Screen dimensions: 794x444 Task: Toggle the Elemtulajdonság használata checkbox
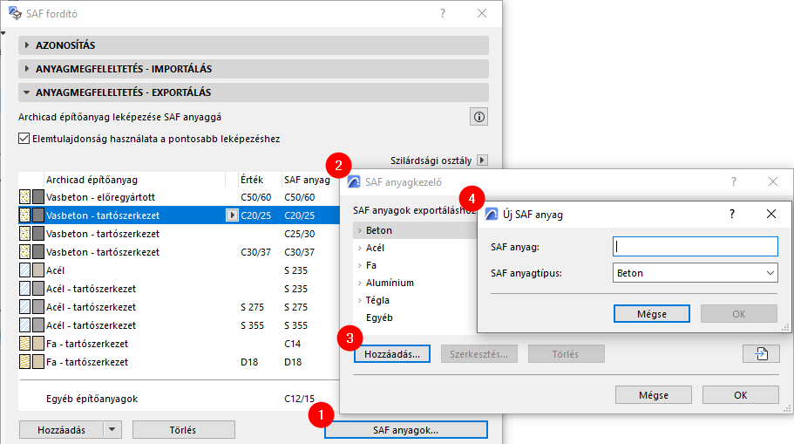click(24, 139)
